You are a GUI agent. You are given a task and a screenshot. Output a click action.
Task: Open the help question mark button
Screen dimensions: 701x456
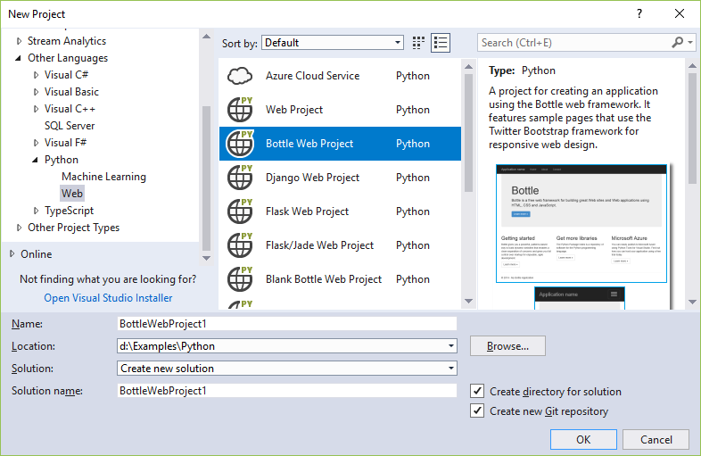pos(639,14)
